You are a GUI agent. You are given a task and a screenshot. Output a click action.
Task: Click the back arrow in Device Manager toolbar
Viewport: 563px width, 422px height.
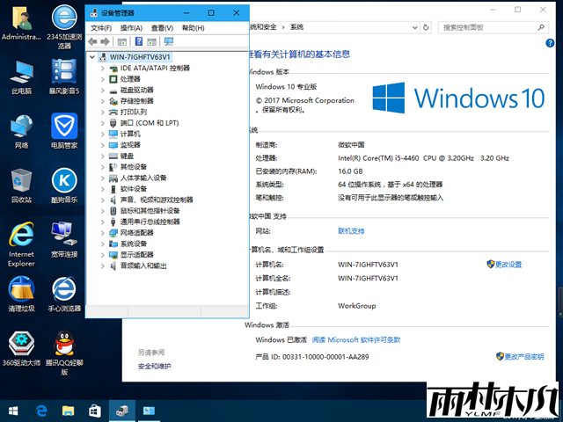tap(93, 41)
